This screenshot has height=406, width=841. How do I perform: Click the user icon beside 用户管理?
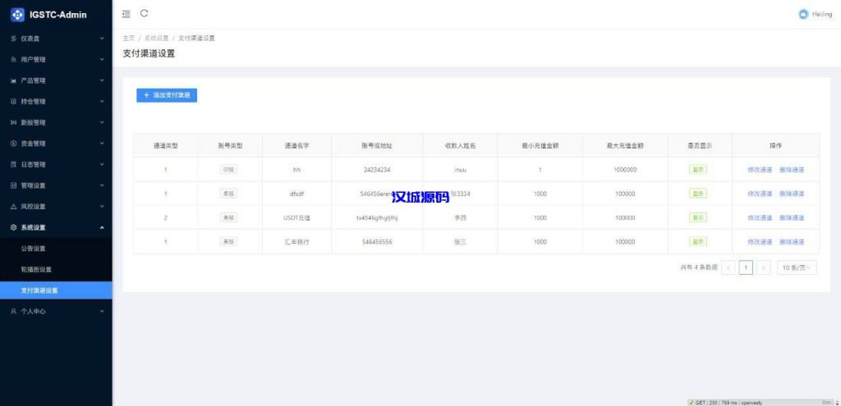click(x=13, y=59)
